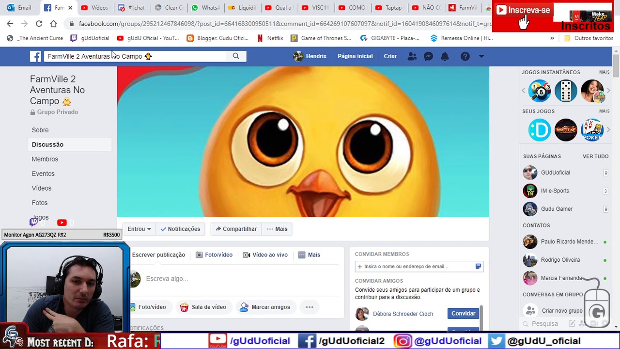Click the Mais link beside Jogos Instantâneos
Screen dimensions: 620x349
point(604,72)
